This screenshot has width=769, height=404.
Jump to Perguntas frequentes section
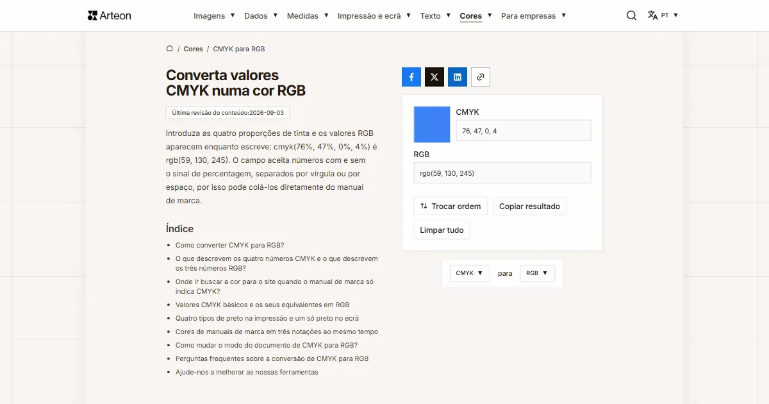[272, 358]
